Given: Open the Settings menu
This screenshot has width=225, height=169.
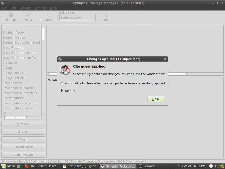Looking at the screenshot, I should pos(40,8).
